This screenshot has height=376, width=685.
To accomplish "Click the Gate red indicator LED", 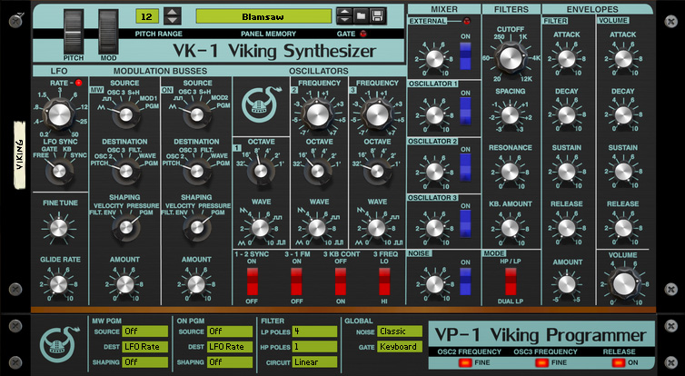I will click(363, 34).
